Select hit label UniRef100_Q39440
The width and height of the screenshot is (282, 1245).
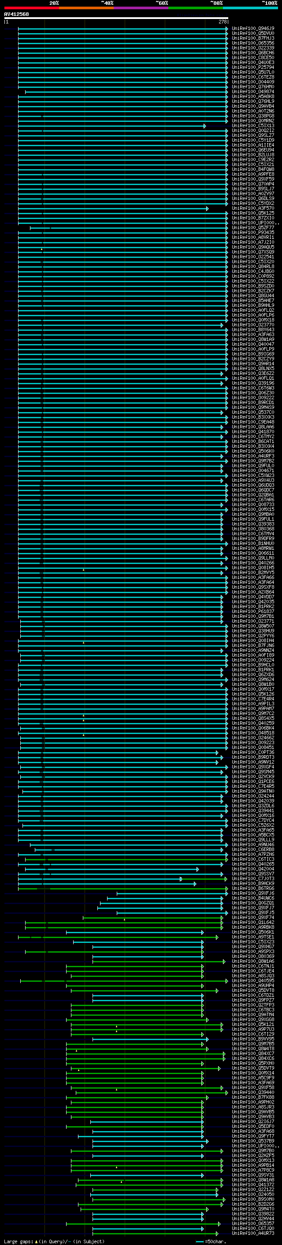click(253, 1093)
